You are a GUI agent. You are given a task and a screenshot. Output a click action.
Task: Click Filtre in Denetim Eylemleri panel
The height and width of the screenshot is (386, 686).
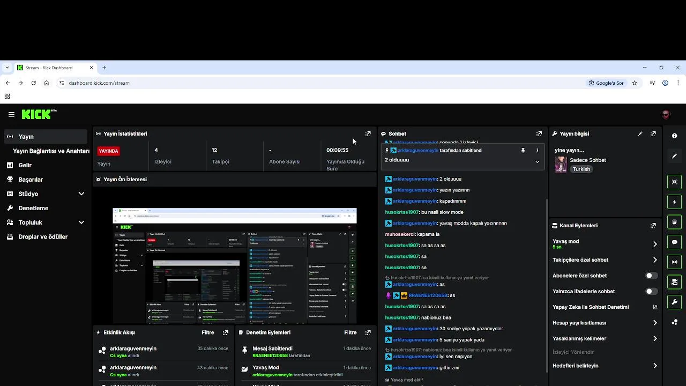tap(351, 332)
